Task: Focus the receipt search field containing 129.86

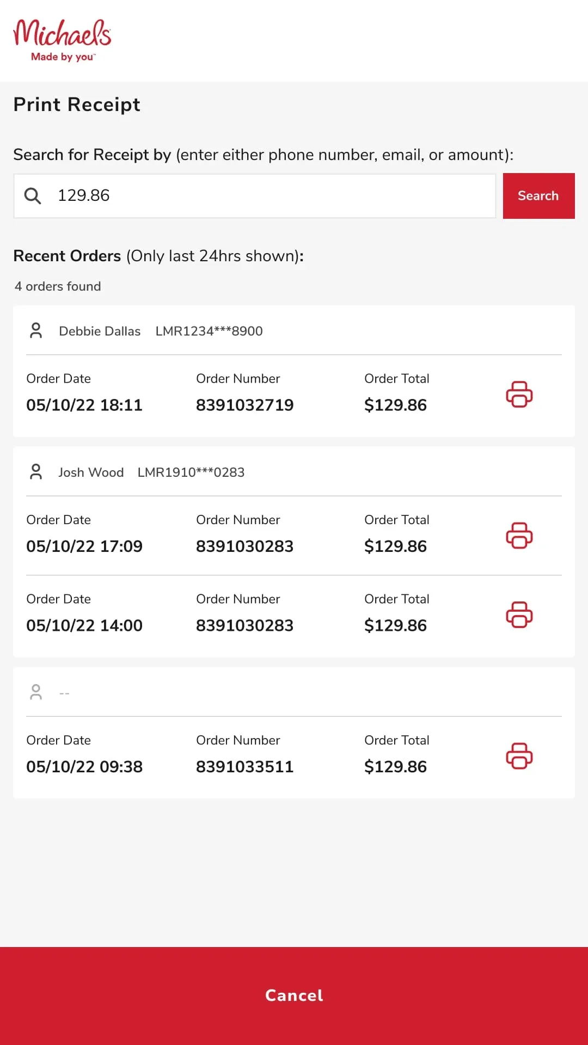Action: [x=255, y=196]
